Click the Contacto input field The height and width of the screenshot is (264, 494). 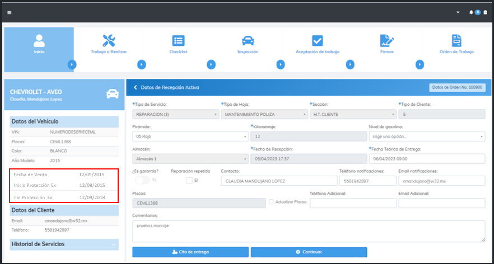pos(279,181)
